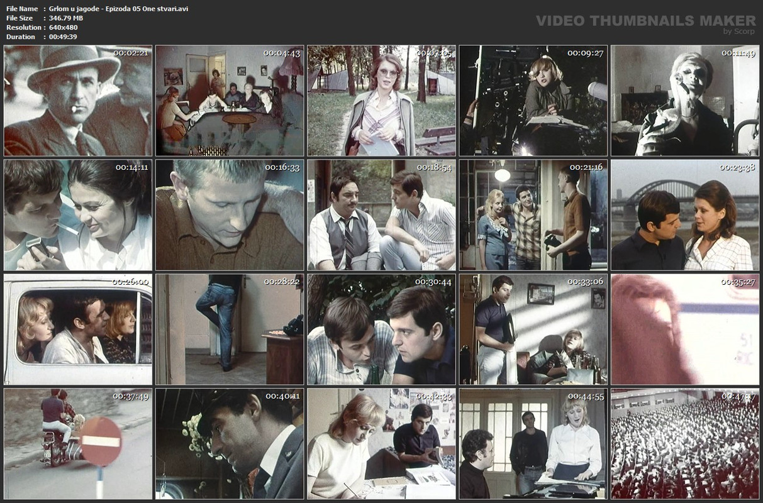Click the file size value 346.79 MB
The height and width of the screenshot is (503, 763).
point(66,18)
